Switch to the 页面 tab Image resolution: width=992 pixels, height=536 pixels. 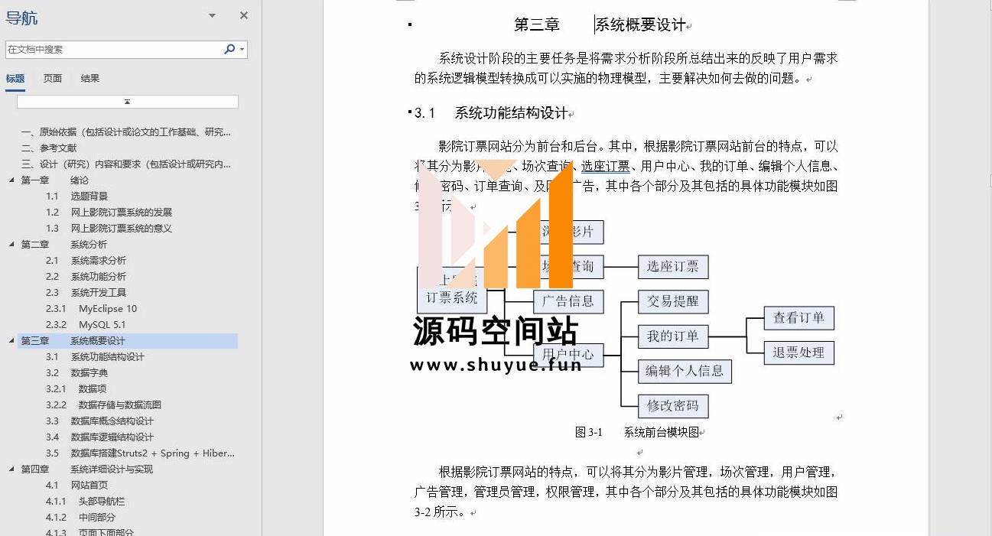tap(53, 78)
